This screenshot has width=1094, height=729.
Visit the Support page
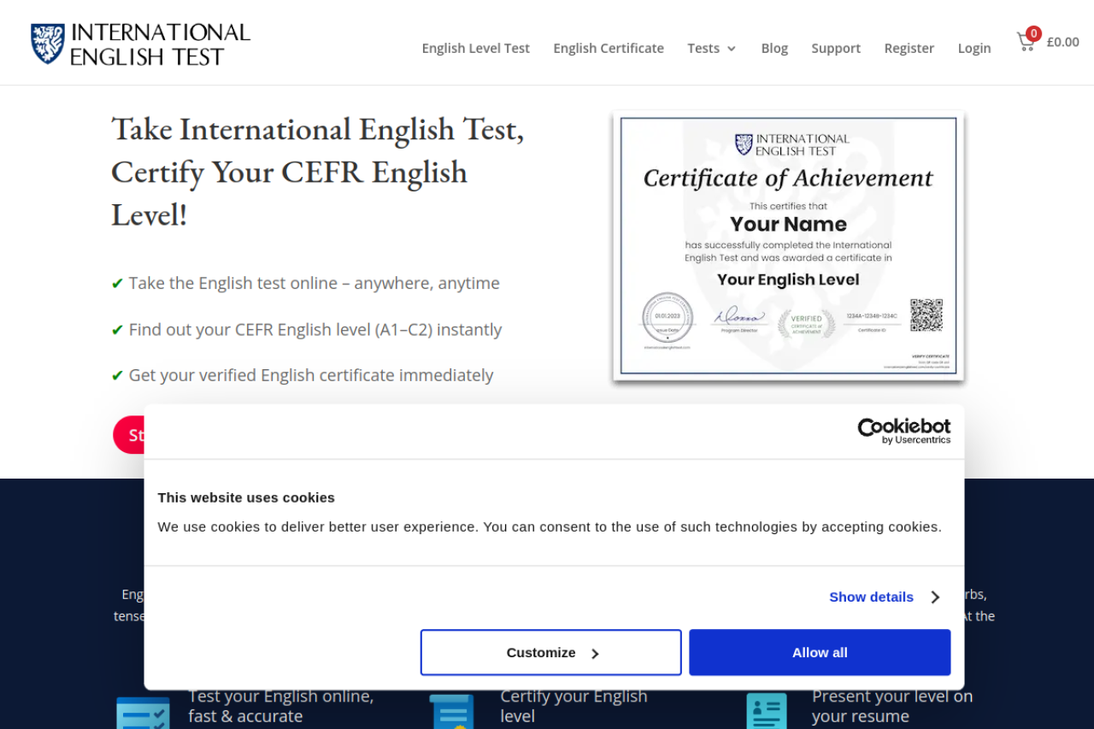pyautogui.click(x=835, y=49)
